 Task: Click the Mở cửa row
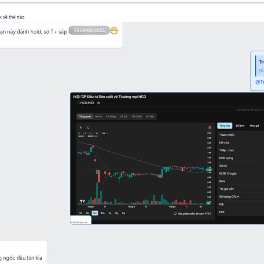click(241, 143)
